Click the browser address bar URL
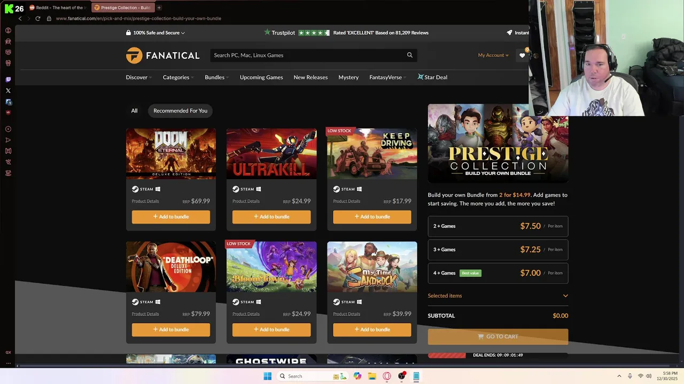 point(138,18)
